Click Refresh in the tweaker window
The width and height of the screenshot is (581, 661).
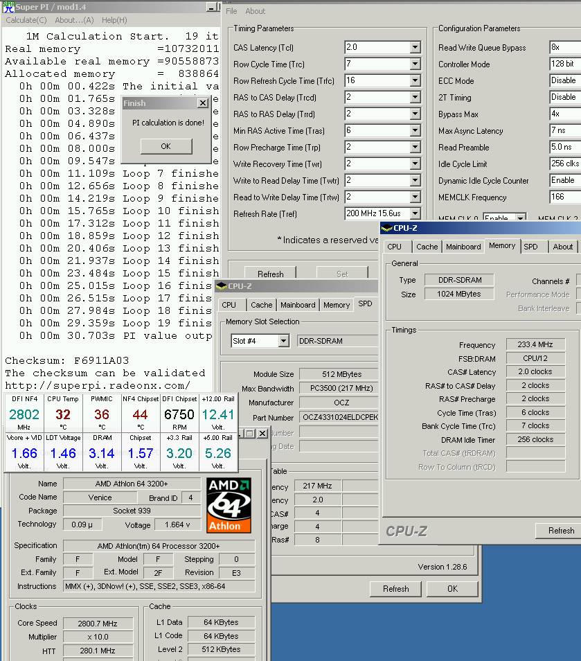[x=271, y=274]
